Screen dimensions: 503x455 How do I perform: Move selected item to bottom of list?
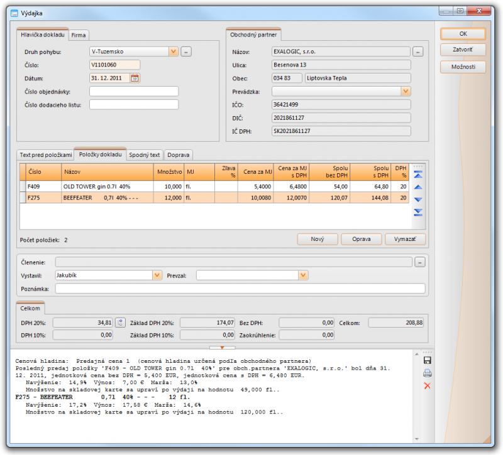click(418, 212)
